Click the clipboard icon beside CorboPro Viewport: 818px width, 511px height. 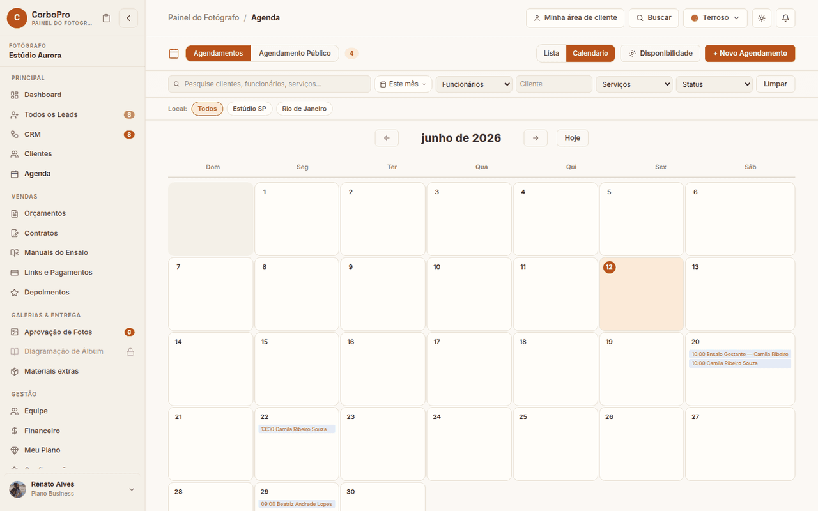[106, 18]
